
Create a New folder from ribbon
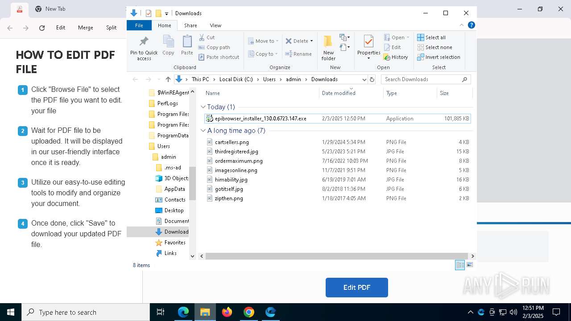click(328, 48)
